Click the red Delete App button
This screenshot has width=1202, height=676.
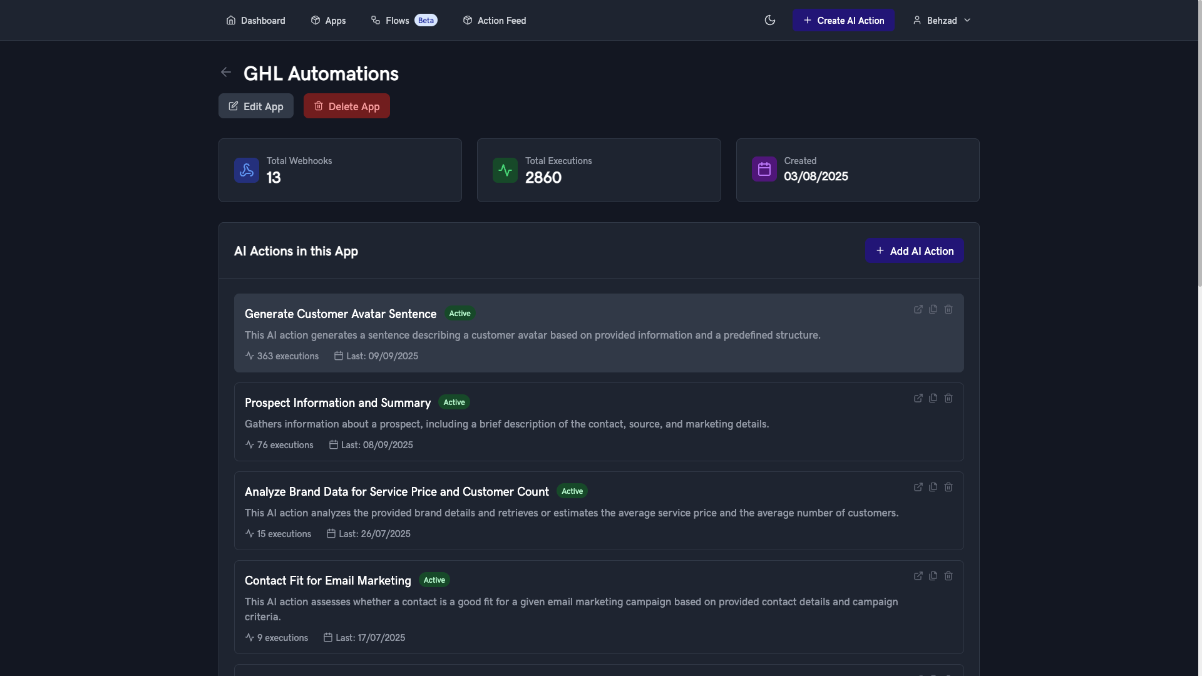(347, 106)
